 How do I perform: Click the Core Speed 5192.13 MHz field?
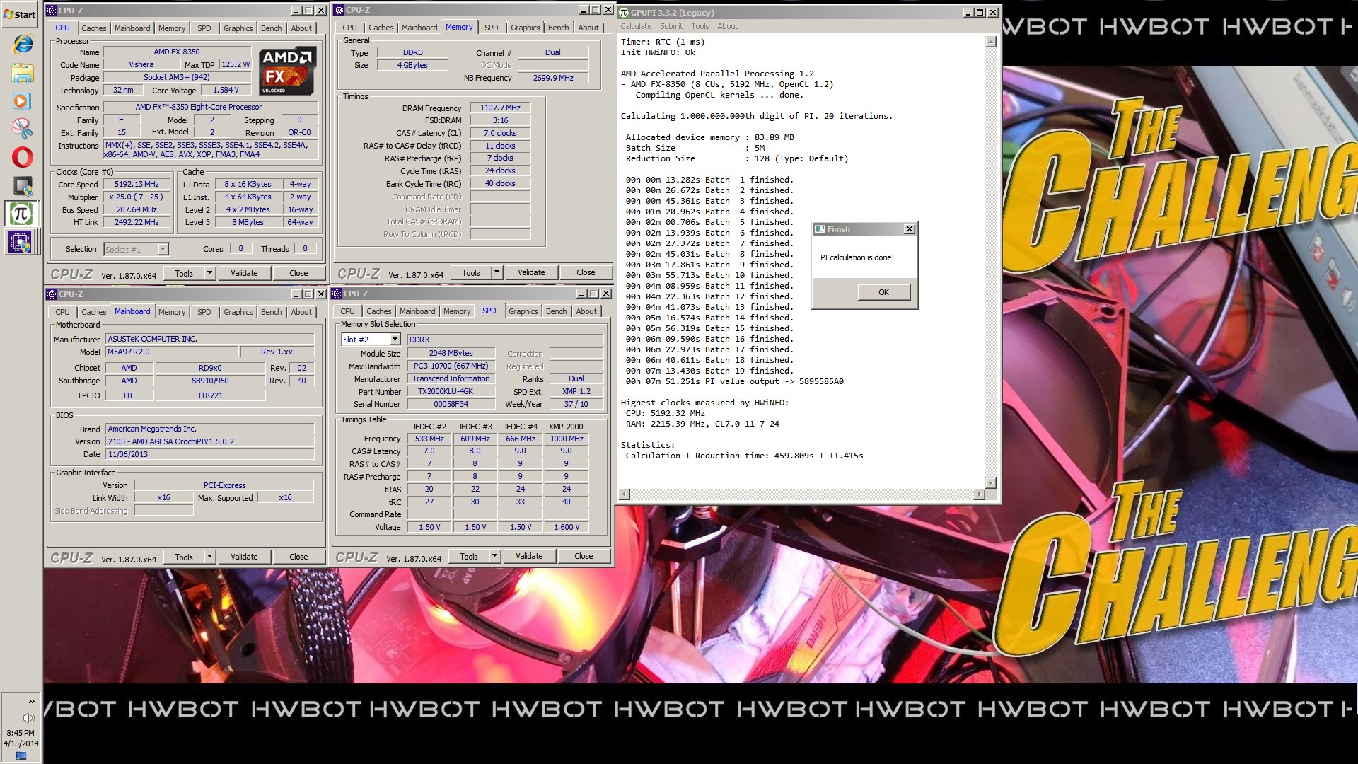point(137,184)
